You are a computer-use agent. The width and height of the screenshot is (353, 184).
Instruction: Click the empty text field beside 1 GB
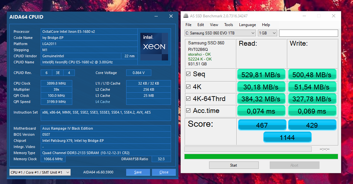[308, 33]
